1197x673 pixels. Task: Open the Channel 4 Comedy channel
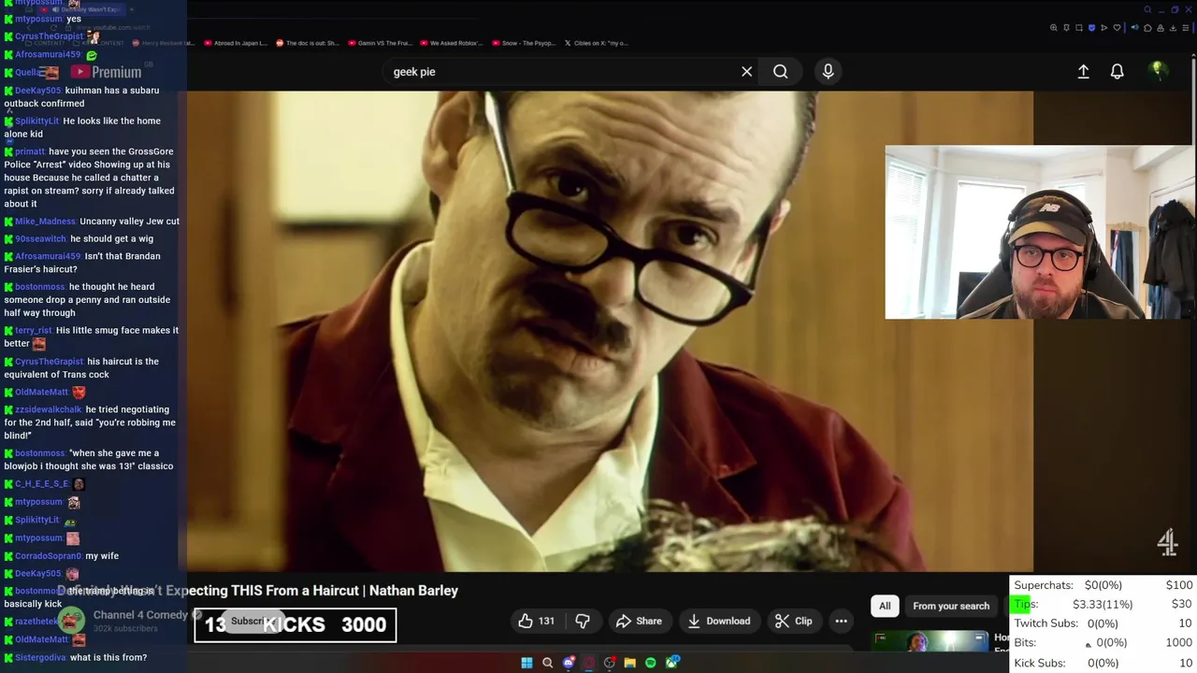140,615
